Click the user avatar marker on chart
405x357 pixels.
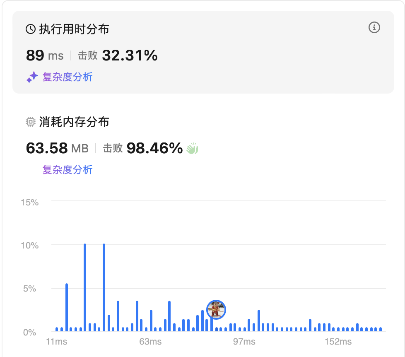(216, 310)
